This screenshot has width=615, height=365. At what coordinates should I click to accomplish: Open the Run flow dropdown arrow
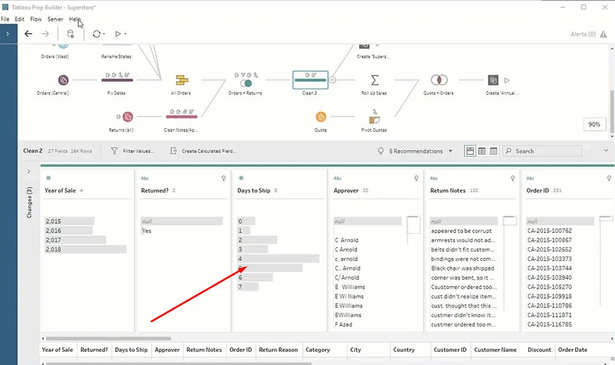tap(126, 34)
